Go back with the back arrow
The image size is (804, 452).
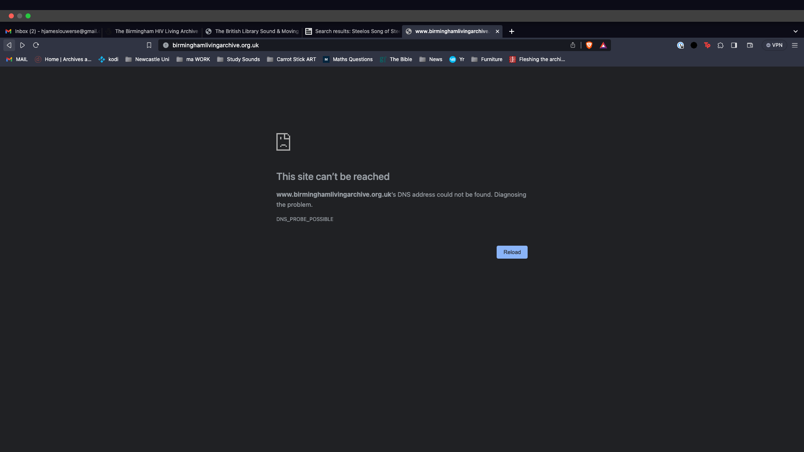(9, 45)
